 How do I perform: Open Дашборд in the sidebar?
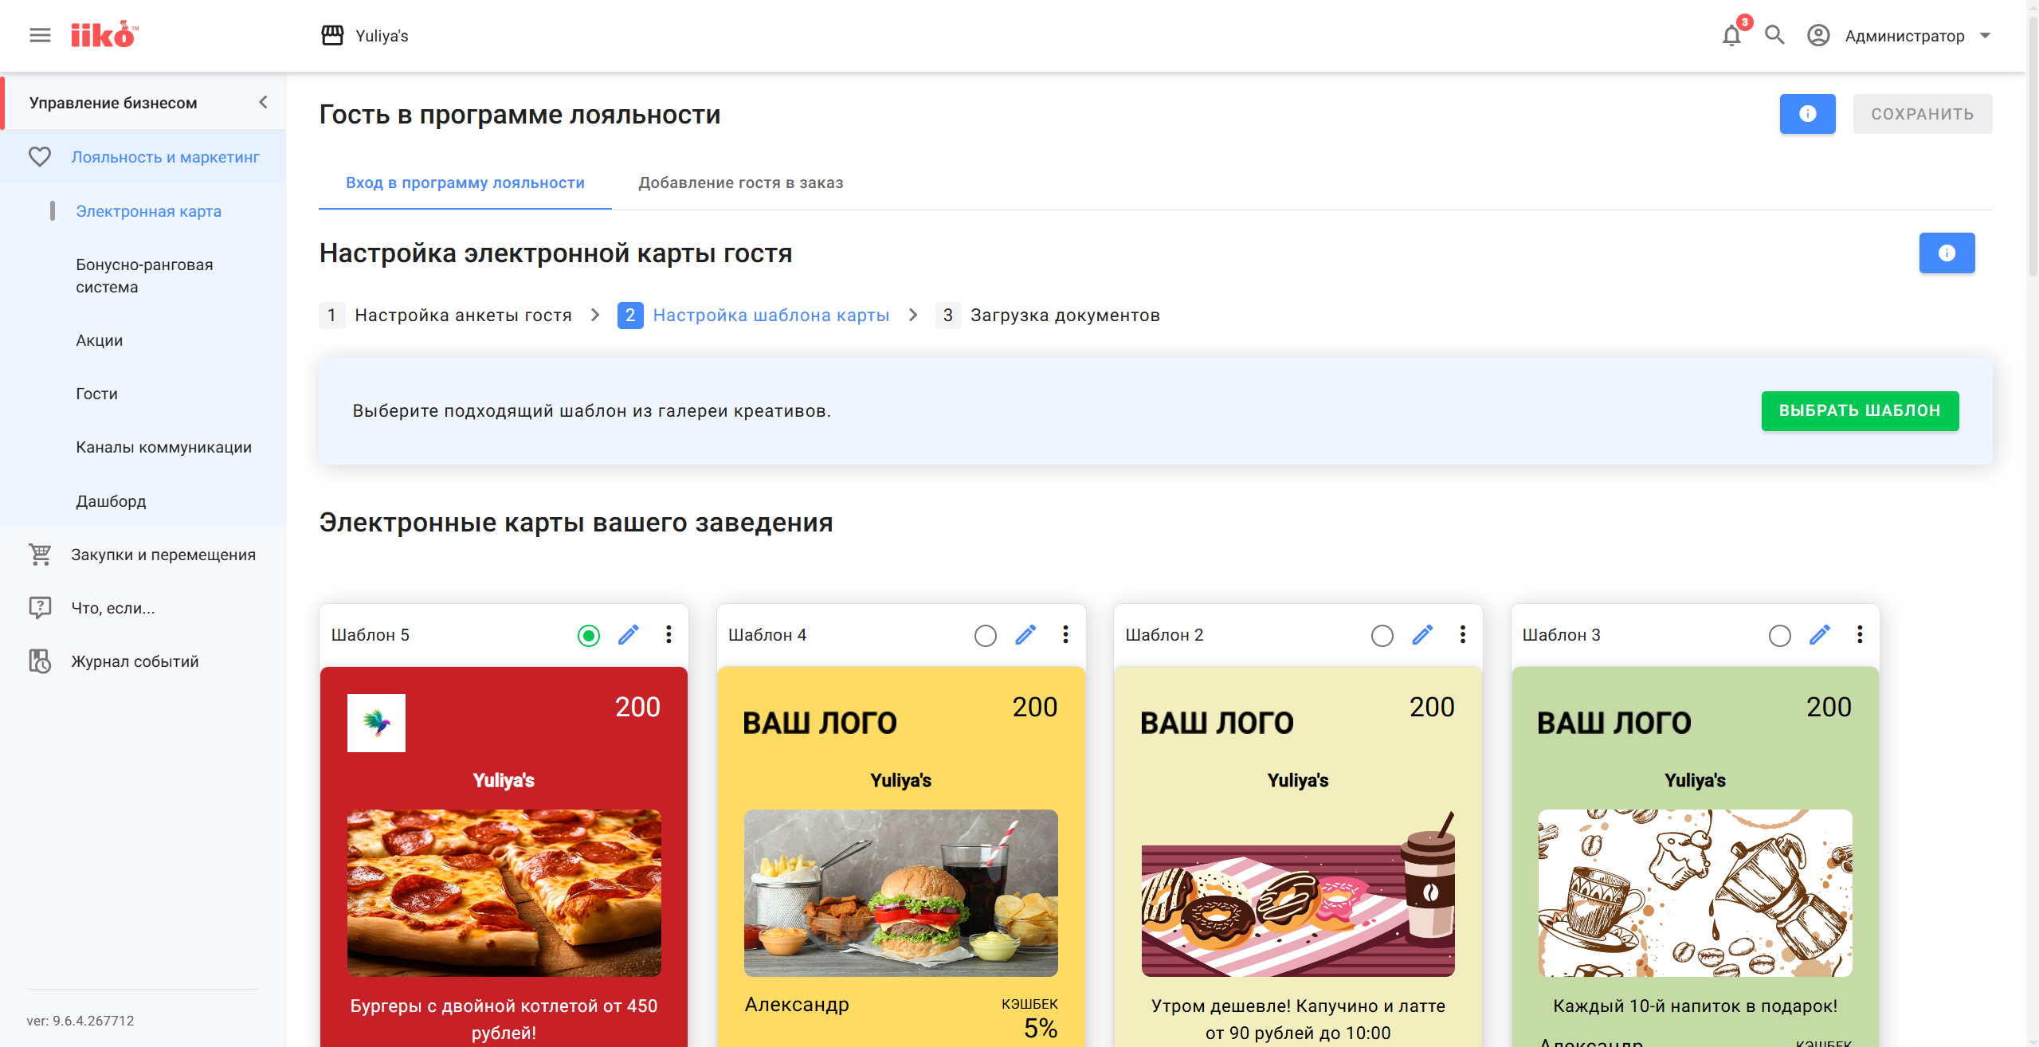click(111, 501)
